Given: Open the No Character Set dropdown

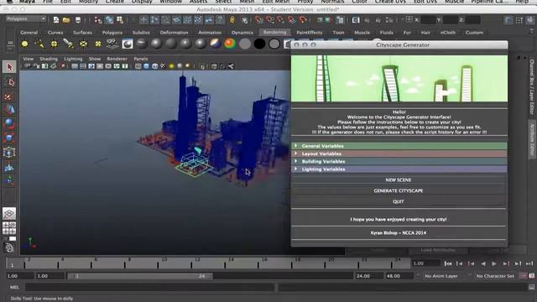Looking at the screenshot, I should click(495, 276).
